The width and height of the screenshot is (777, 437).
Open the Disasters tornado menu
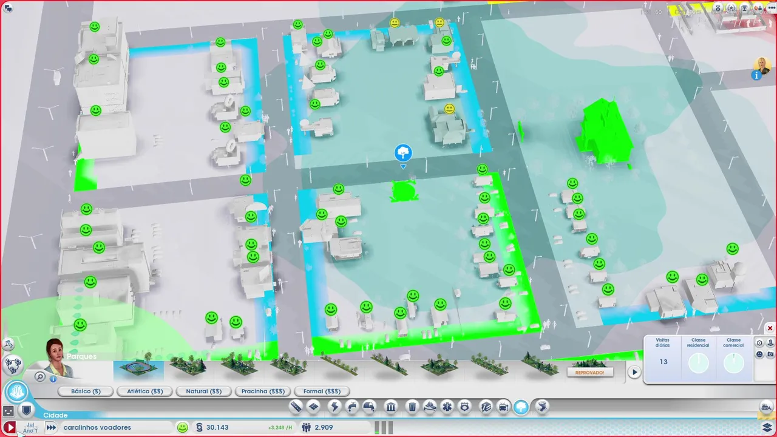542,407
